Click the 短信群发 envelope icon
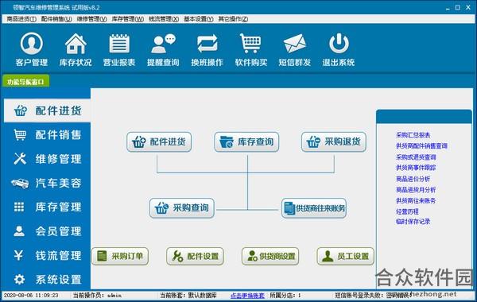 295,49
